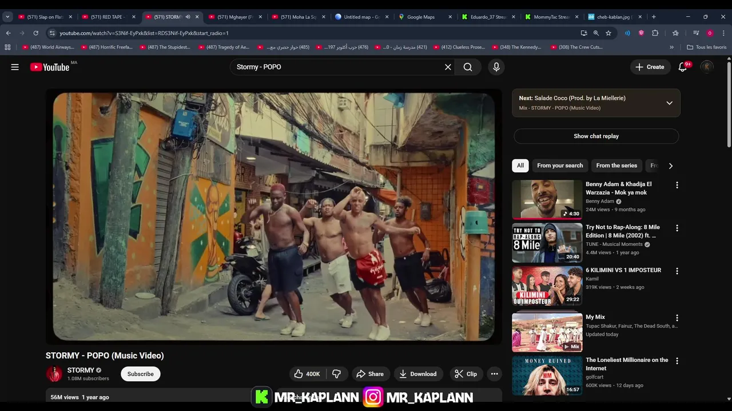Screen dimensions: 732x411
Task: Download the video
Action: tap(418, 374)
